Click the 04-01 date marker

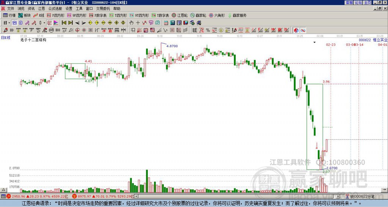click(x=383, y=45)
